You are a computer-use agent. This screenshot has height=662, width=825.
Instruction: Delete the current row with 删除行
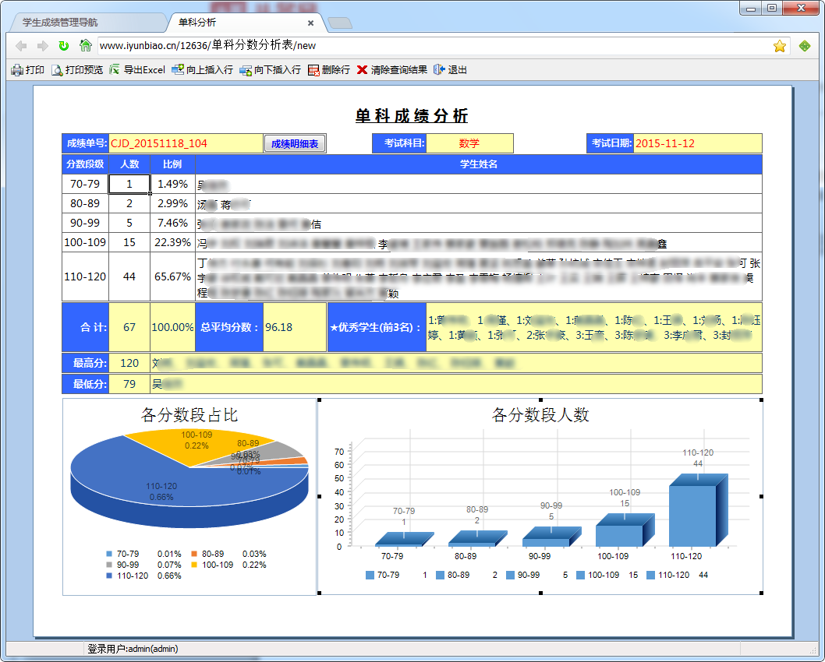tap(329, 70)
